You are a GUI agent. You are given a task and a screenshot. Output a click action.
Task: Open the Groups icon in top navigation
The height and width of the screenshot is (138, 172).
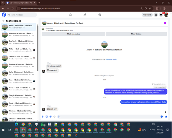(x=100, y=15)
